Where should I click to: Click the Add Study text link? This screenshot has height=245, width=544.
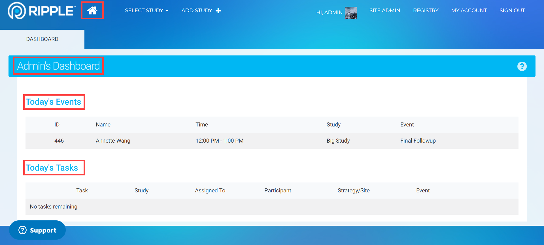coord(197,10)
